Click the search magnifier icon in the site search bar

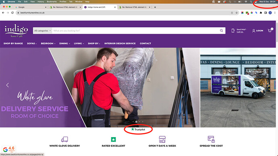[222, 31]
